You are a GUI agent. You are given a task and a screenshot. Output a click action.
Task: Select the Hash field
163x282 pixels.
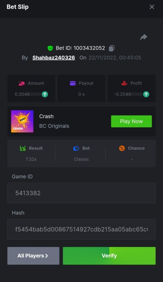pyautogui.click(x=81, y=229)
